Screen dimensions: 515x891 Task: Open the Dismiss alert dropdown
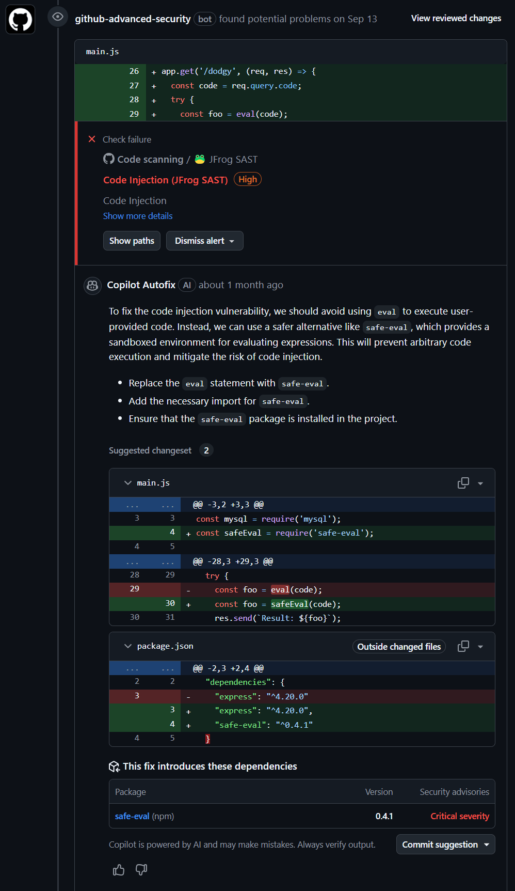(204, 241)
